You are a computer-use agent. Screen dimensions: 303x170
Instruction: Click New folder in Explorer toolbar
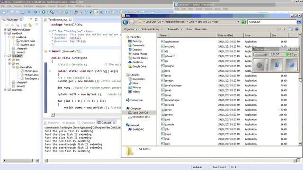(201, 29)
